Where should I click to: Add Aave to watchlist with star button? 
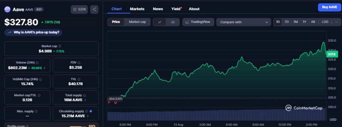click(x=79, y=9)
